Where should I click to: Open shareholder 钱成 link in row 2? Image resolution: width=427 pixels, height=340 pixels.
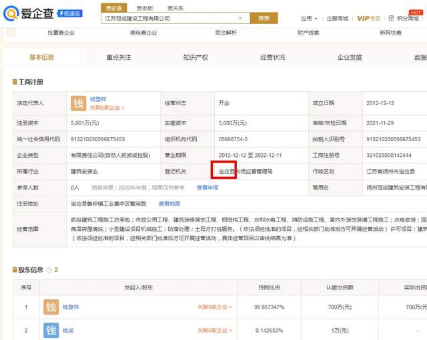68,331
